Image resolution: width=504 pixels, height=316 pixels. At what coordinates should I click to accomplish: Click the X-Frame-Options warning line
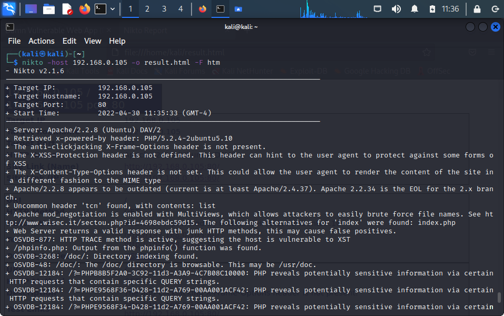136,147
